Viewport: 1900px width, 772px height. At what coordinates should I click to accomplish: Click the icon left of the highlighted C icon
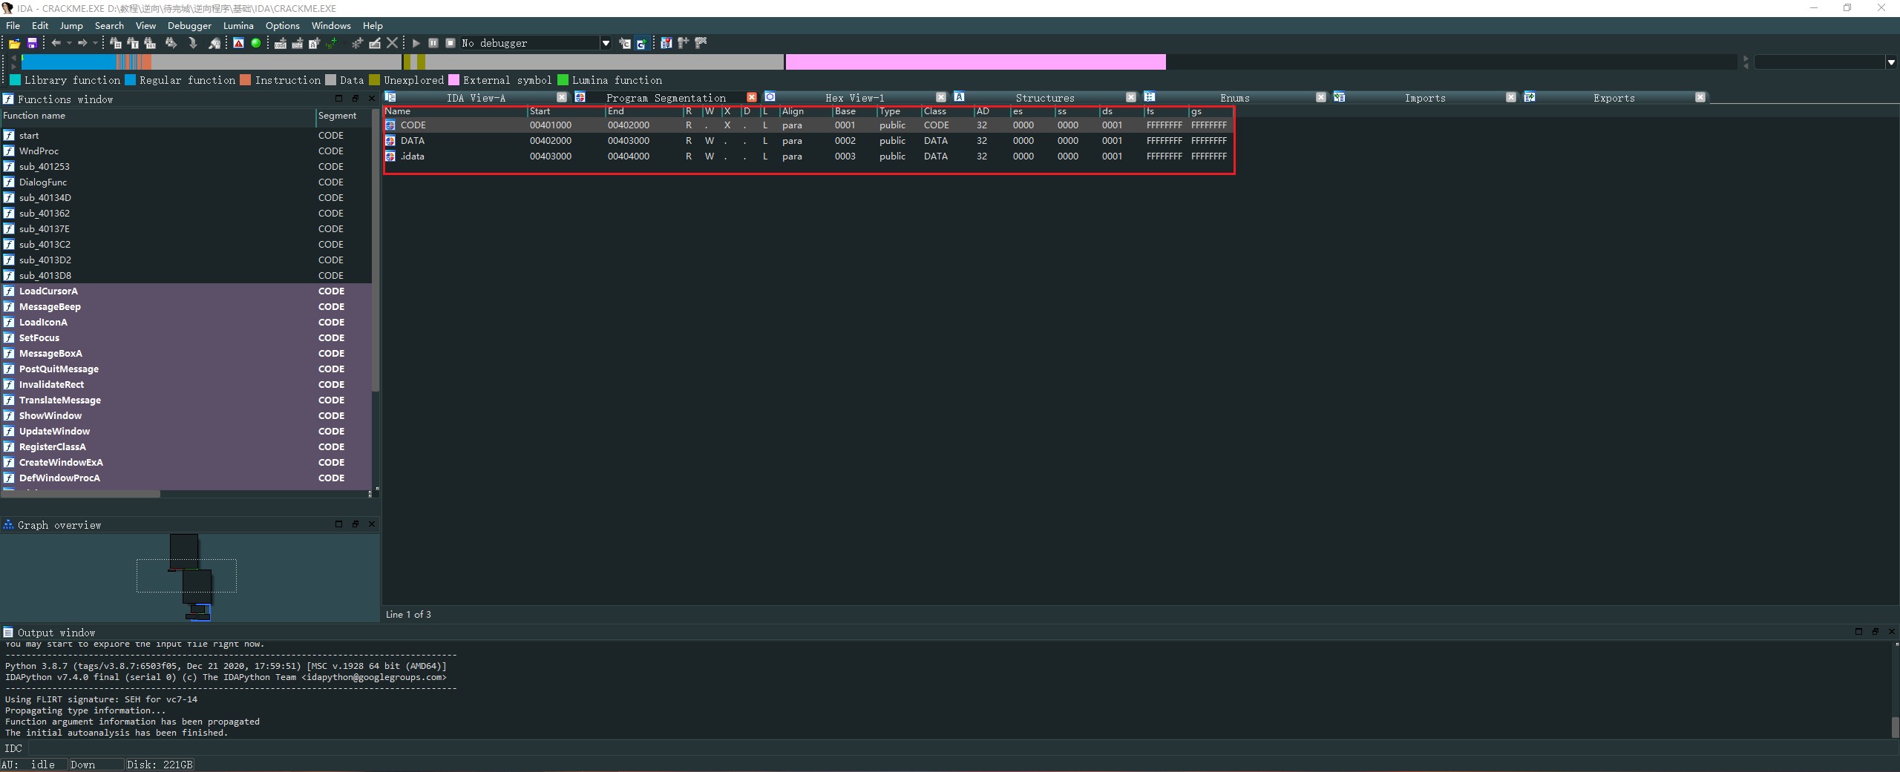[x=625, y=43]
